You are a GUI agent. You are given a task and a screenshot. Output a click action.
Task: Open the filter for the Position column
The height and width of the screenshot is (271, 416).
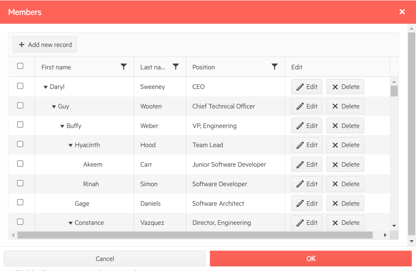pyautogui.click(x=274, y=67)
